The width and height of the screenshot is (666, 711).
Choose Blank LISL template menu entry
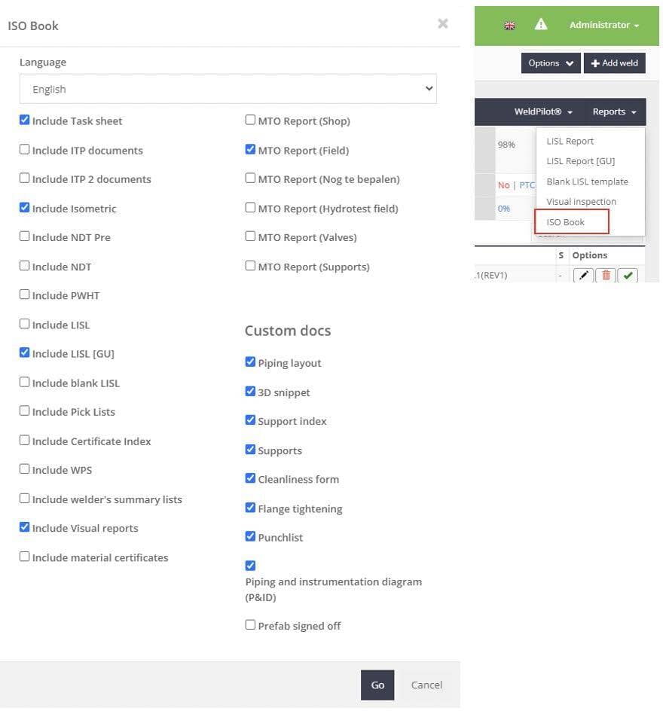click(x=587, y=182)
